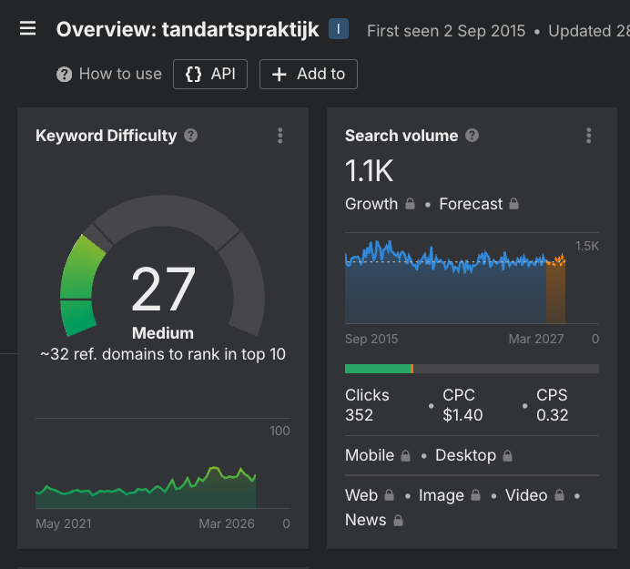Click the lock icon beside Image
The height and width of the screenshot is (569, 630).
tap(476, 495)
